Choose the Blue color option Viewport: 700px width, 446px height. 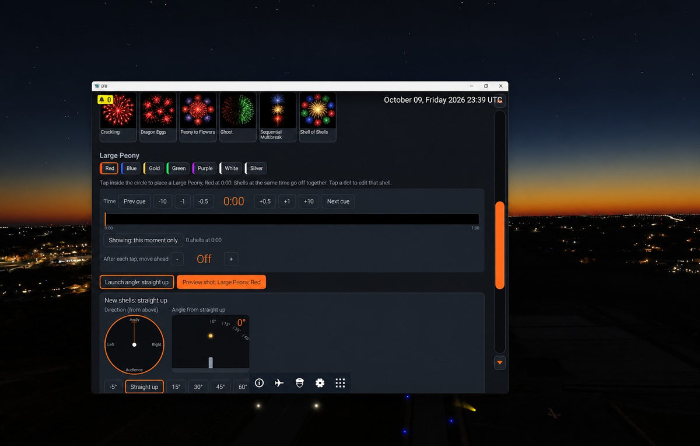click(131, 168)
